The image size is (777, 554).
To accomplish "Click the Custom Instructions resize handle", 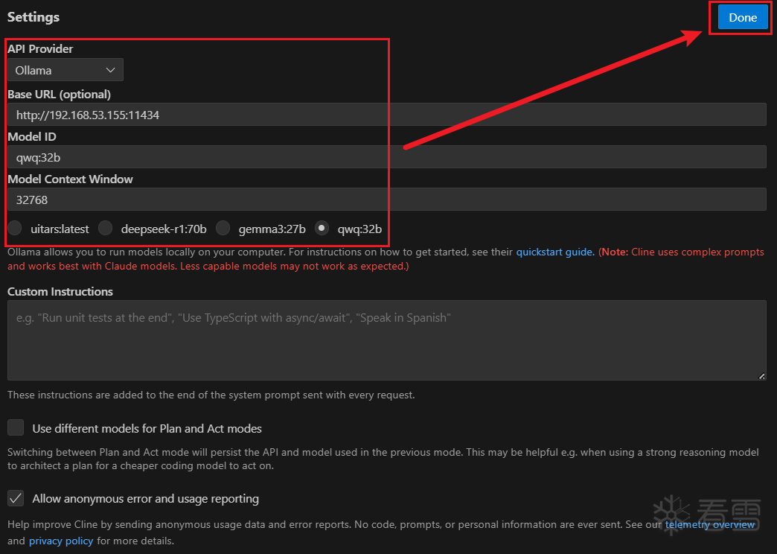I will point(761,376).
